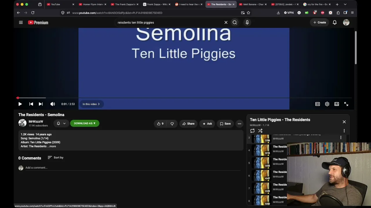Expand the In this video chapters
The height and width of the screenshot is (208, 371).
tap(91, 104)
